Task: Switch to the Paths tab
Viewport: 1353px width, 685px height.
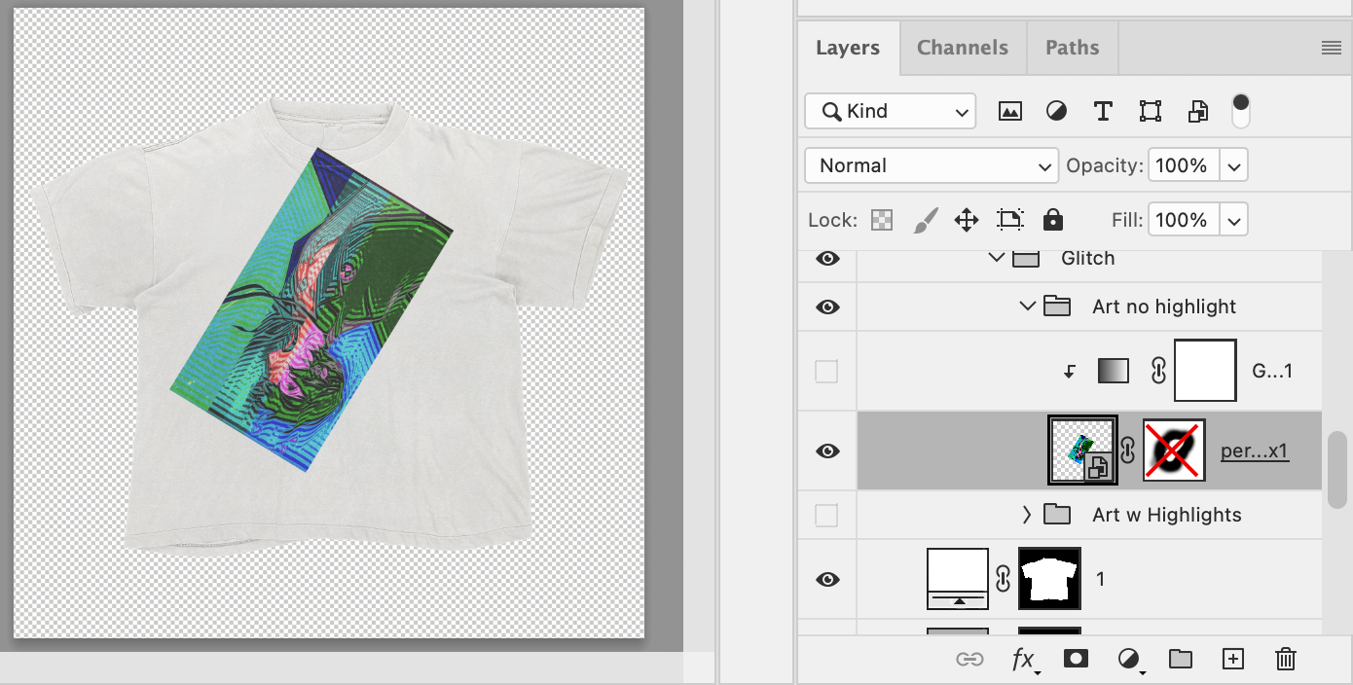Action: [1073, 48]
